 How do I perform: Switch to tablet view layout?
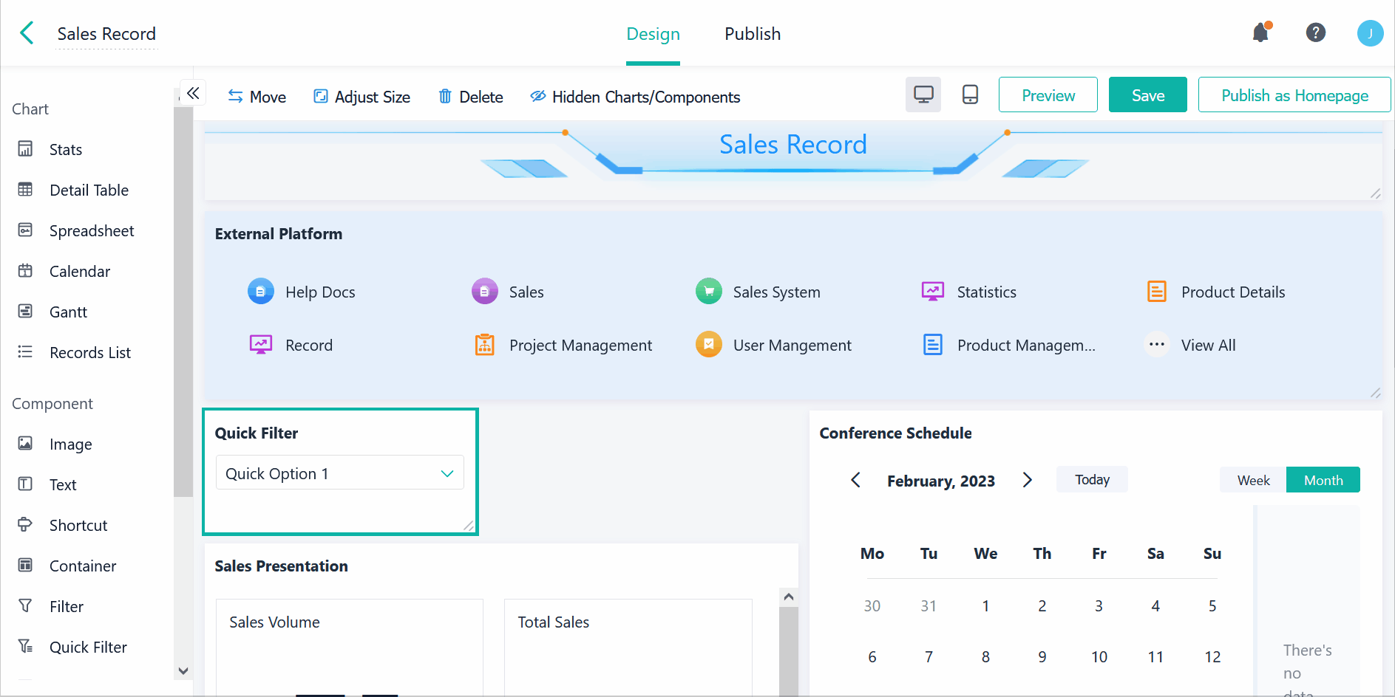click(970, 95)
